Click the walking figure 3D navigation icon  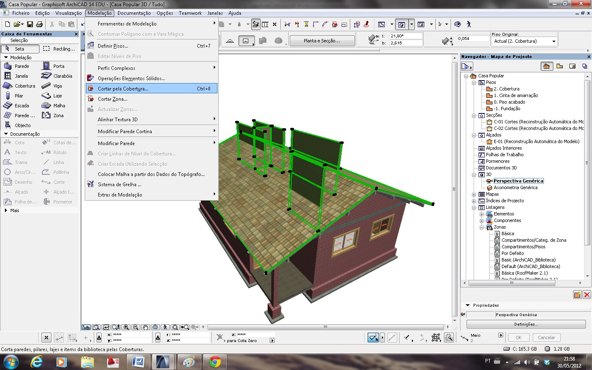[x=468, y=24]
